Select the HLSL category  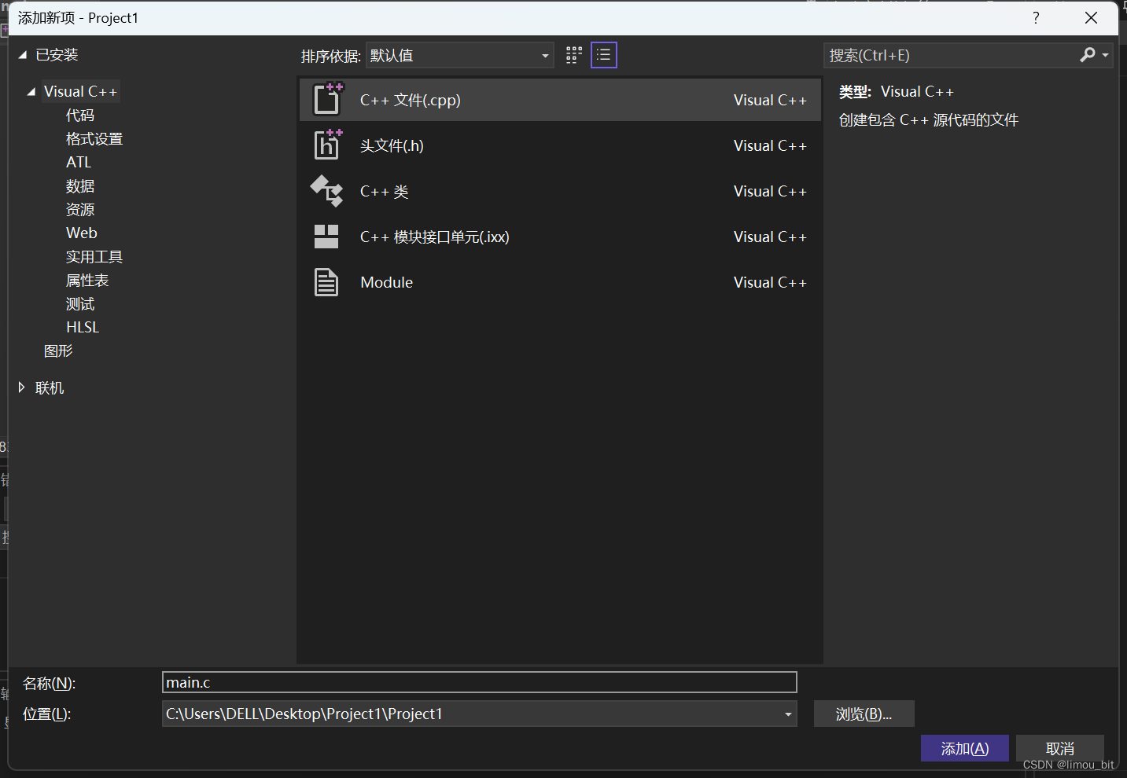(83, 328)
